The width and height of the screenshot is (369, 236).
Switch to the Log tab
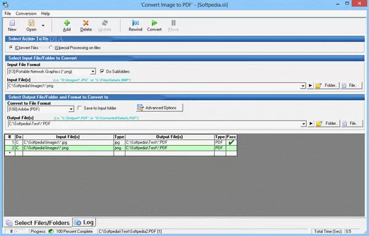84,222
